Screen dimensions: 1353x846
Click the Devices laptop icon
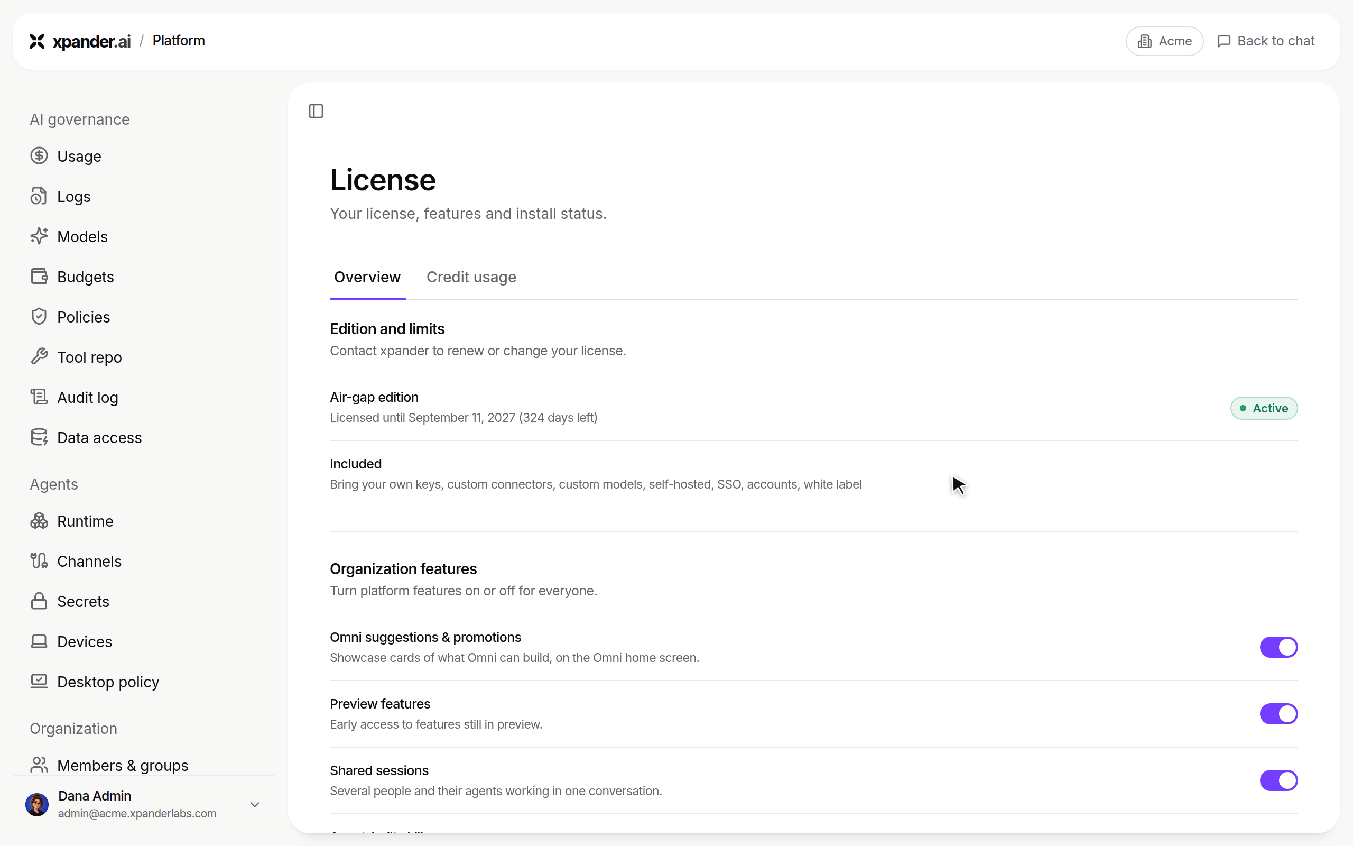(x=39, y=642)
